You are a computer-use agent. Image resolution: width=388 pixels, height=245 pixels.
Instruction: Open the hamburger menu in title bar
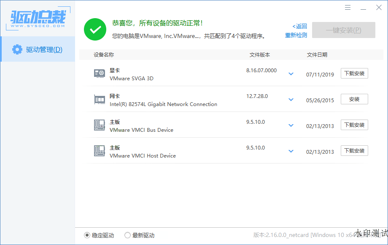pos(348,8)
